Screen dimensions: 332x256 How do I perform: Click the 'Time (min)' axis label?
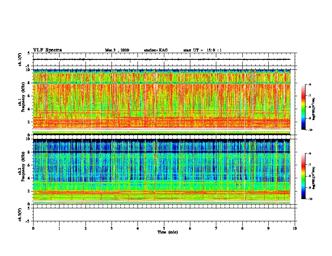click(x=168, y=232)
